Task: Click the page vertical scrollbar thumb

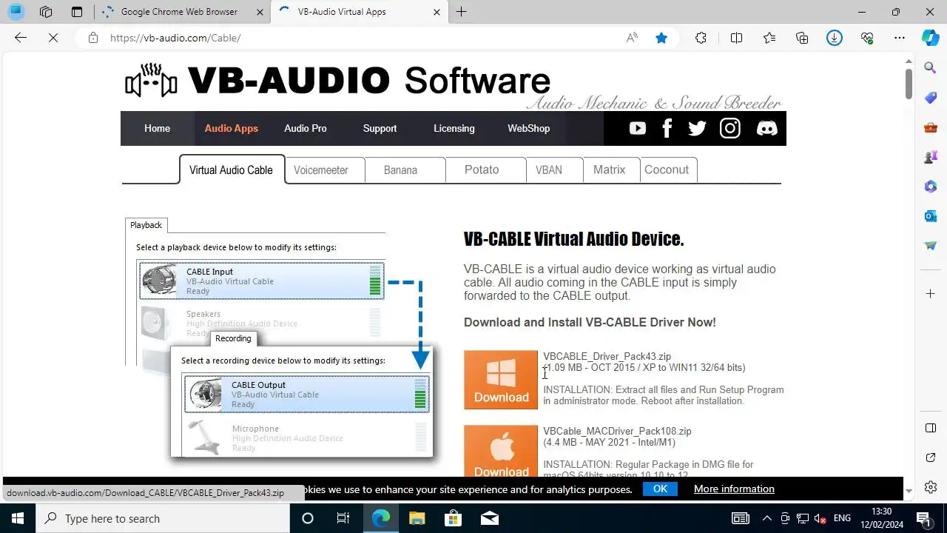Action: coord(909,83)
